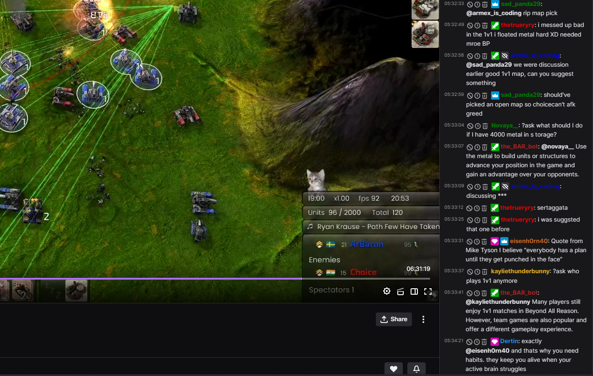Ban the user on the 05:32:58 message
Screen dimensions: 593x376
(x=470, y=56)
